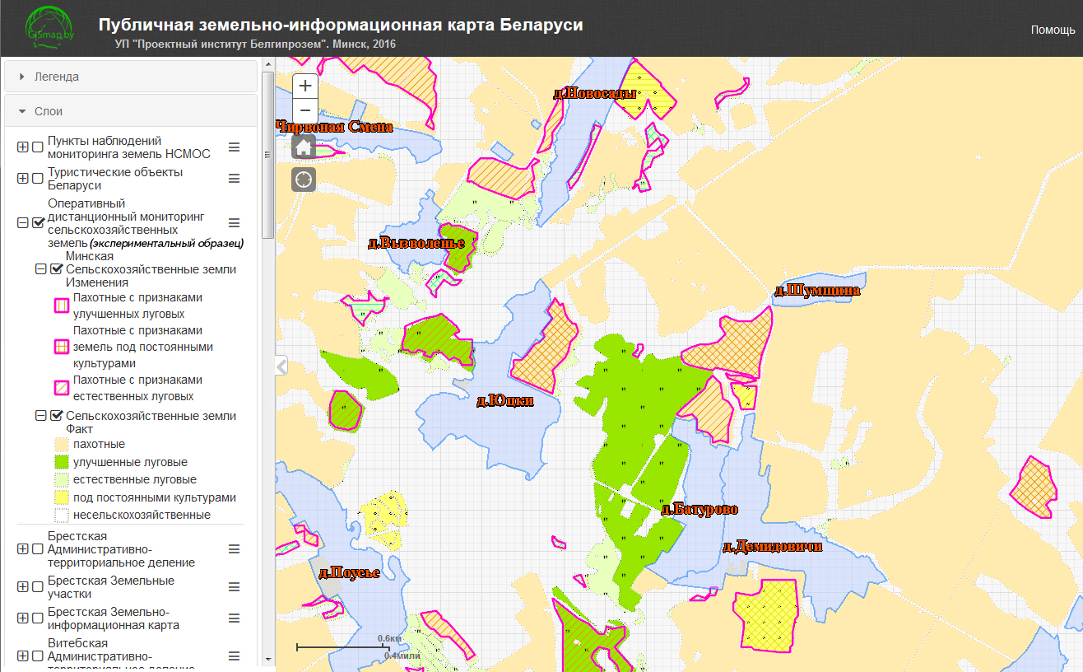Open options menu for Брестская Земельные участки
The height and width of the screenshot is (672, 1083).
coord(234,587)
